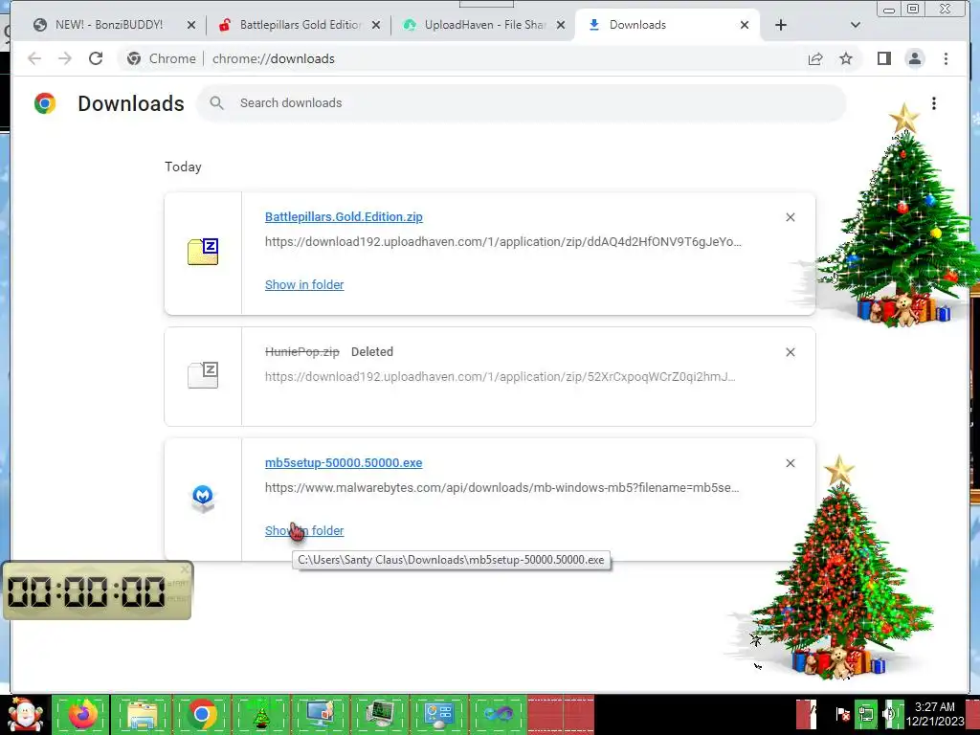Click the HuniePop.zip uploadhaven source URL

500,377
